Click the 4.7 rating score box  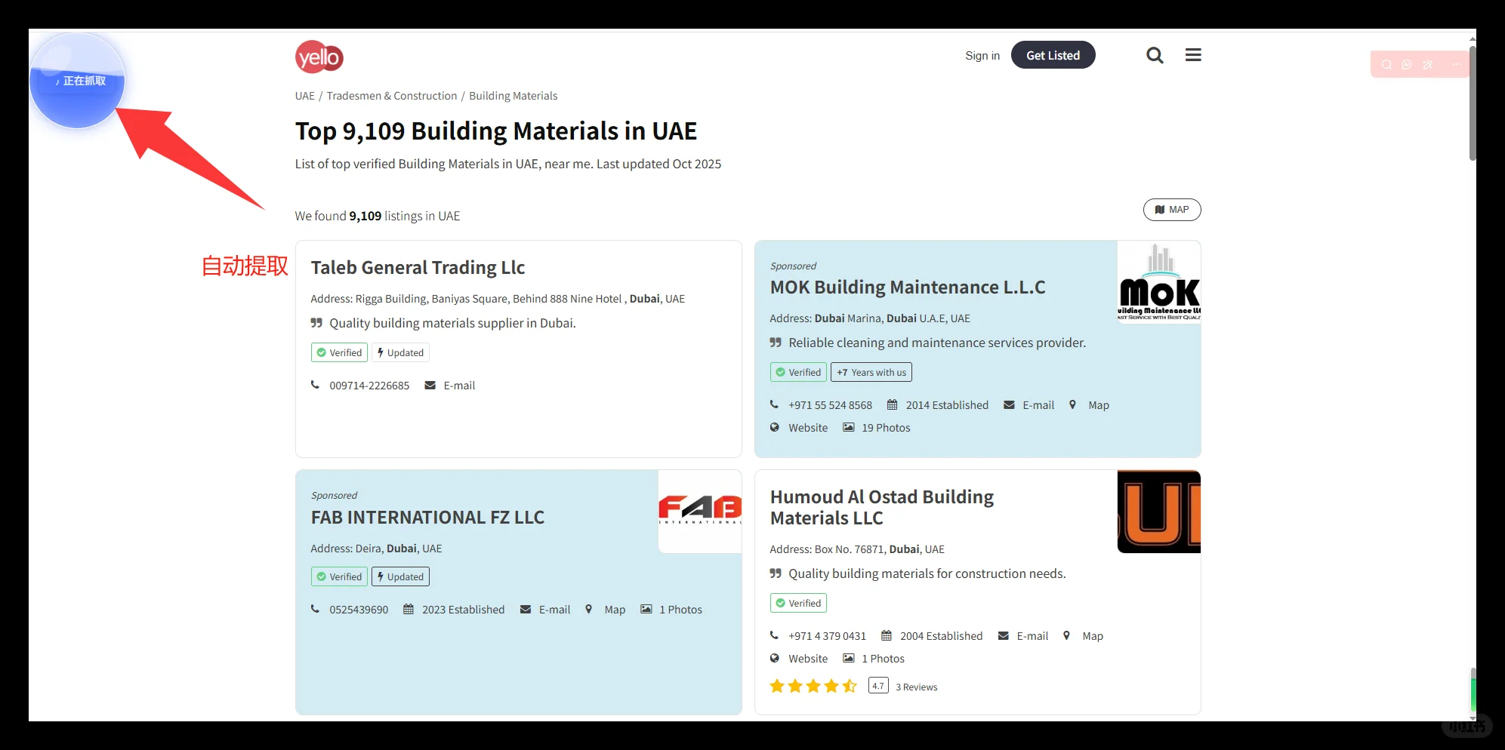(878, 686)
